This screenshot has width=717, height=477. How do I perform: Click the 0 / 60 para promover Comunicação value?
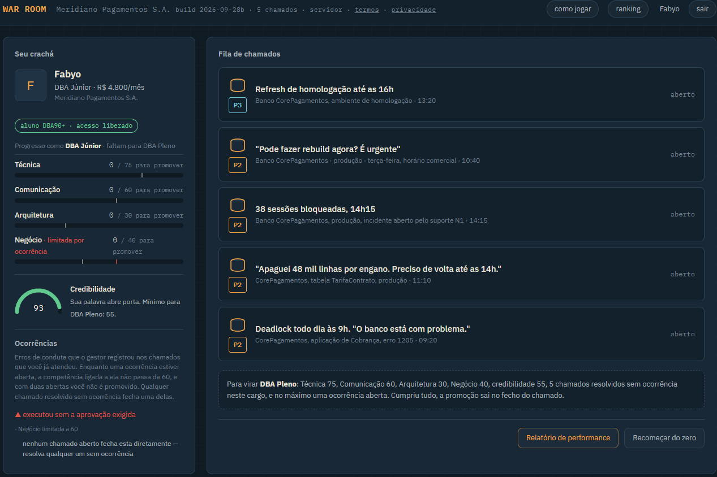146,190
